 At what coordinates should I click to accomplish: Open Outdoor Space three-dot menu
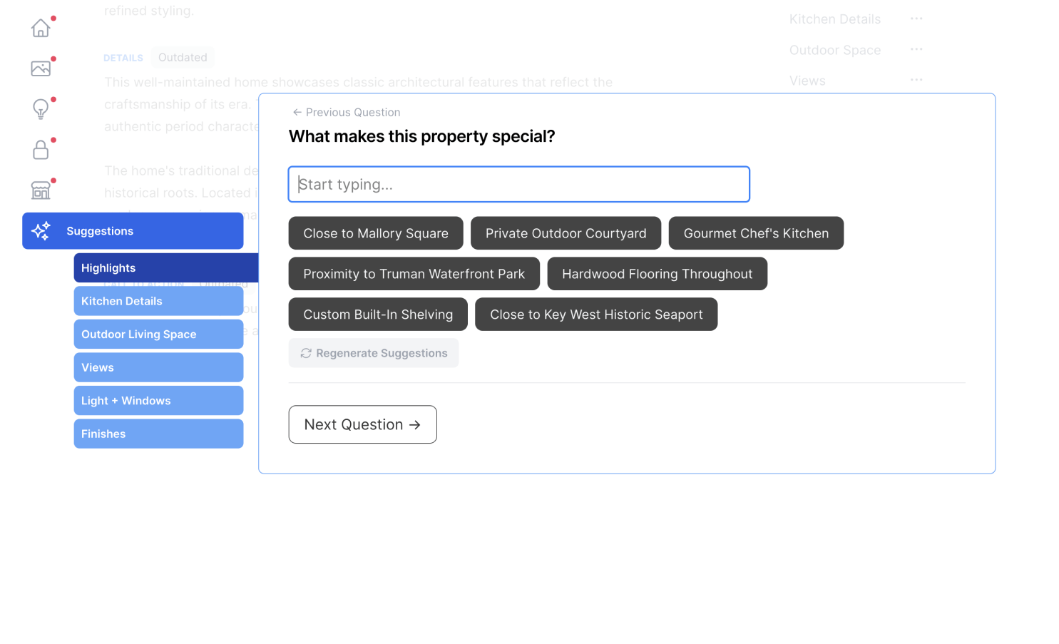coord(916,50)
